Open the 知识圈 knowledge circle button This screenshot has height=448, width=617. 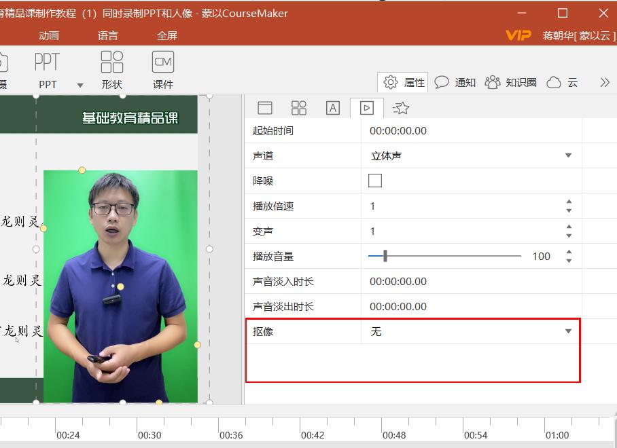(511, 82)
